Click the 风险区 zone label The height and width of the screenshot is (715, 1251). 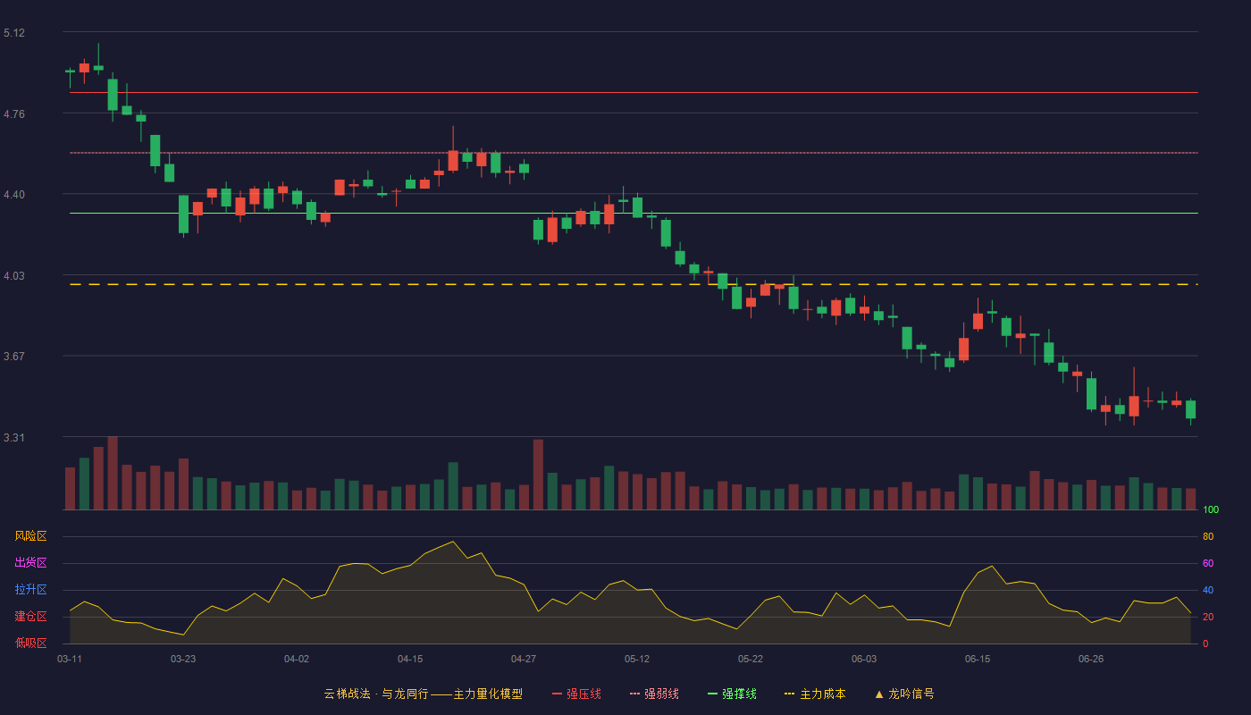point(30,536)
